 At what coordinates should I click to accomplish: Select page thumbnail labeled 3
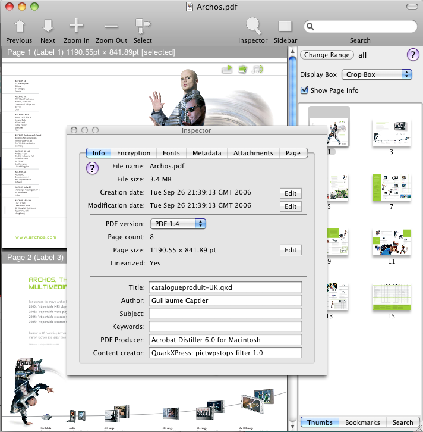pyautogui.click(x=392, y=133)
